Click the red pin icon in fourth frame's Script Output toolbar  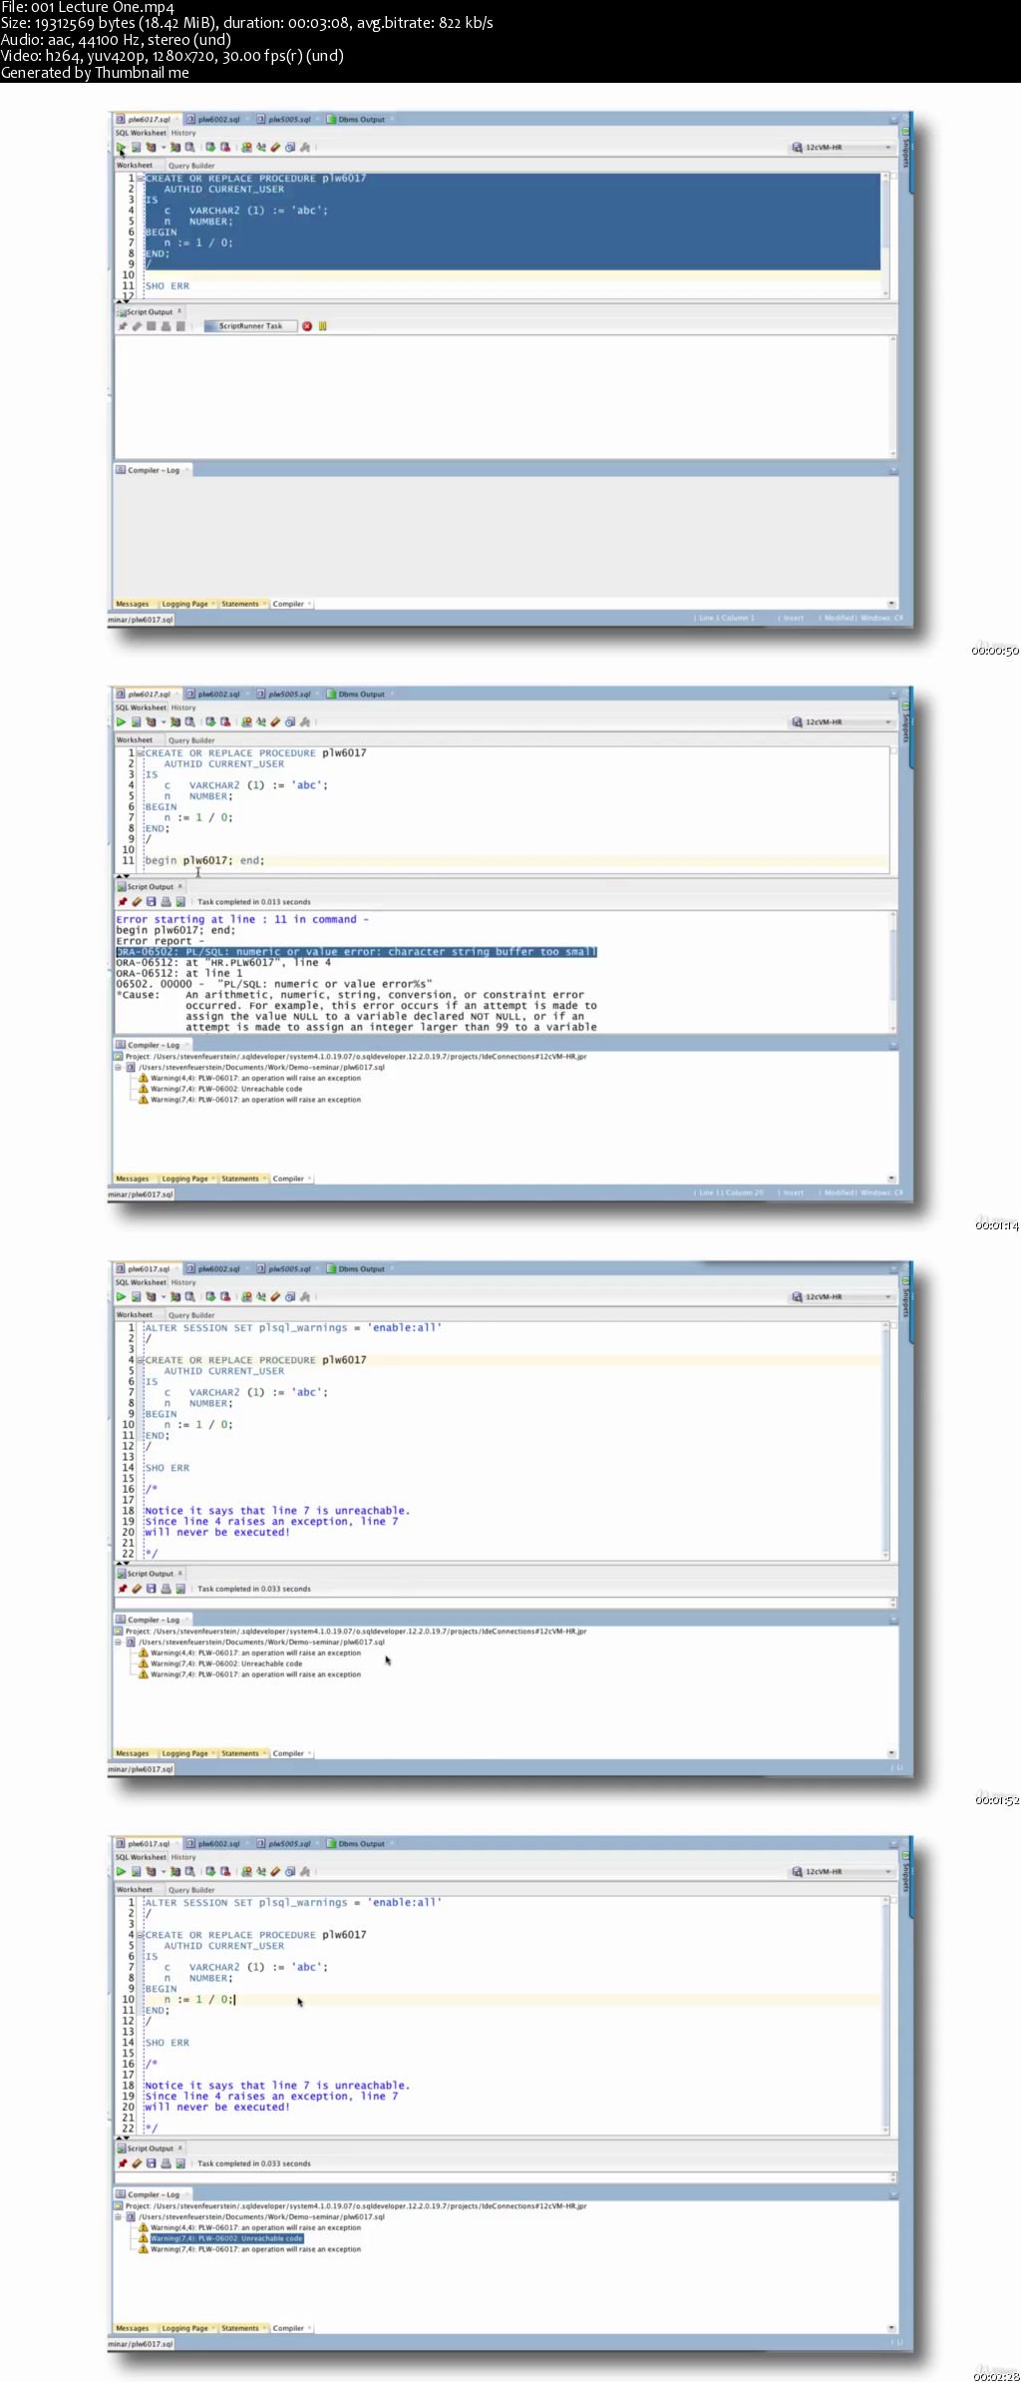(x=123, y=2163)
